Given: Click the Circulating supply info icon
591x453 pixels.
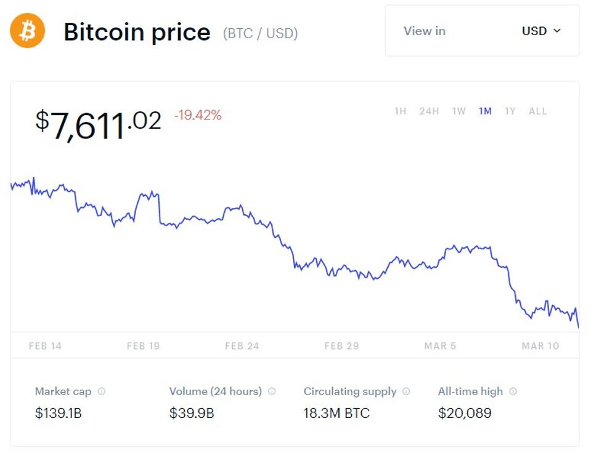Looking at the screenshot, I should pyautogui.click(x=406, y=391).
